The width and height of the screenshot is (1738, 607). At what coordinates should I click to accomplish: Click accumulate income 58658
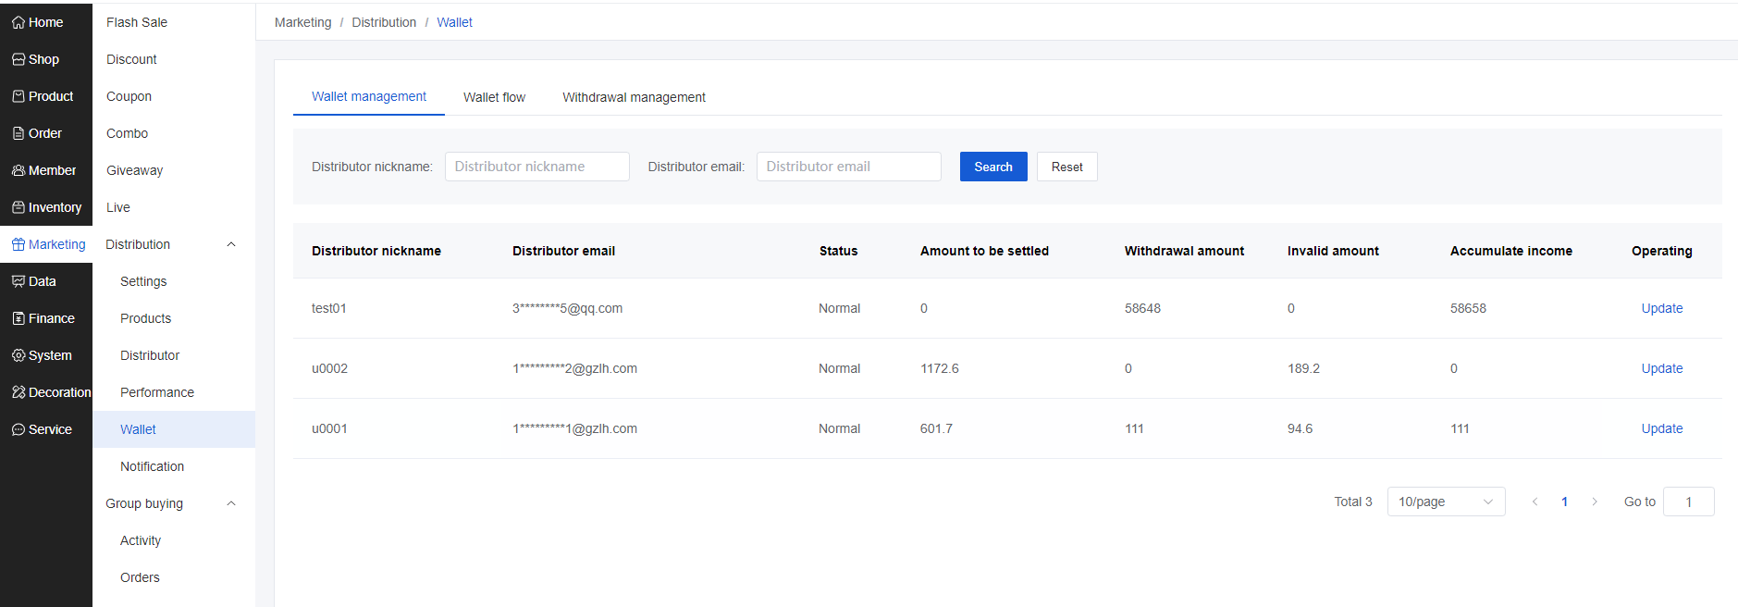pyautogui.click(x=1468, y=308)
